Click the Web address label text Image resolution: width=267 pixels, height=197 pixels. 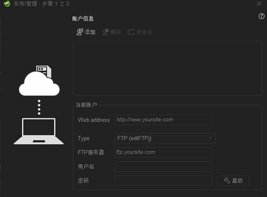click(x=94, y=120)
